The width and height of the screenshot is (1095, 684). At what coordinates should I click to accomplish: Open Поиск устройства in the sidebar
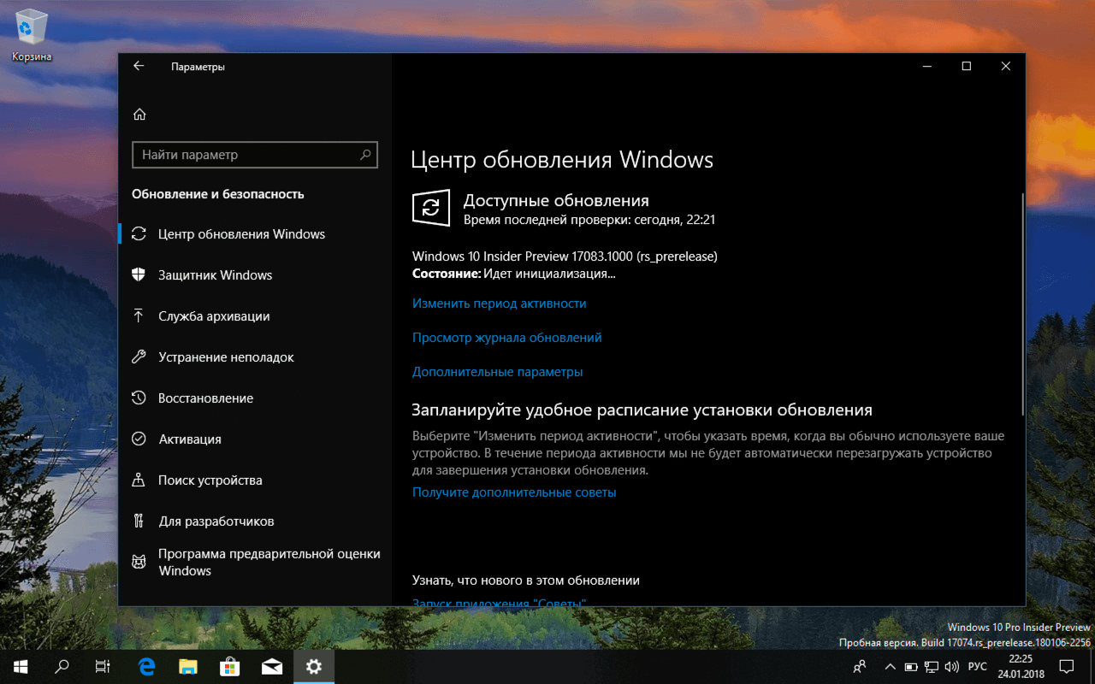(255, 481)
